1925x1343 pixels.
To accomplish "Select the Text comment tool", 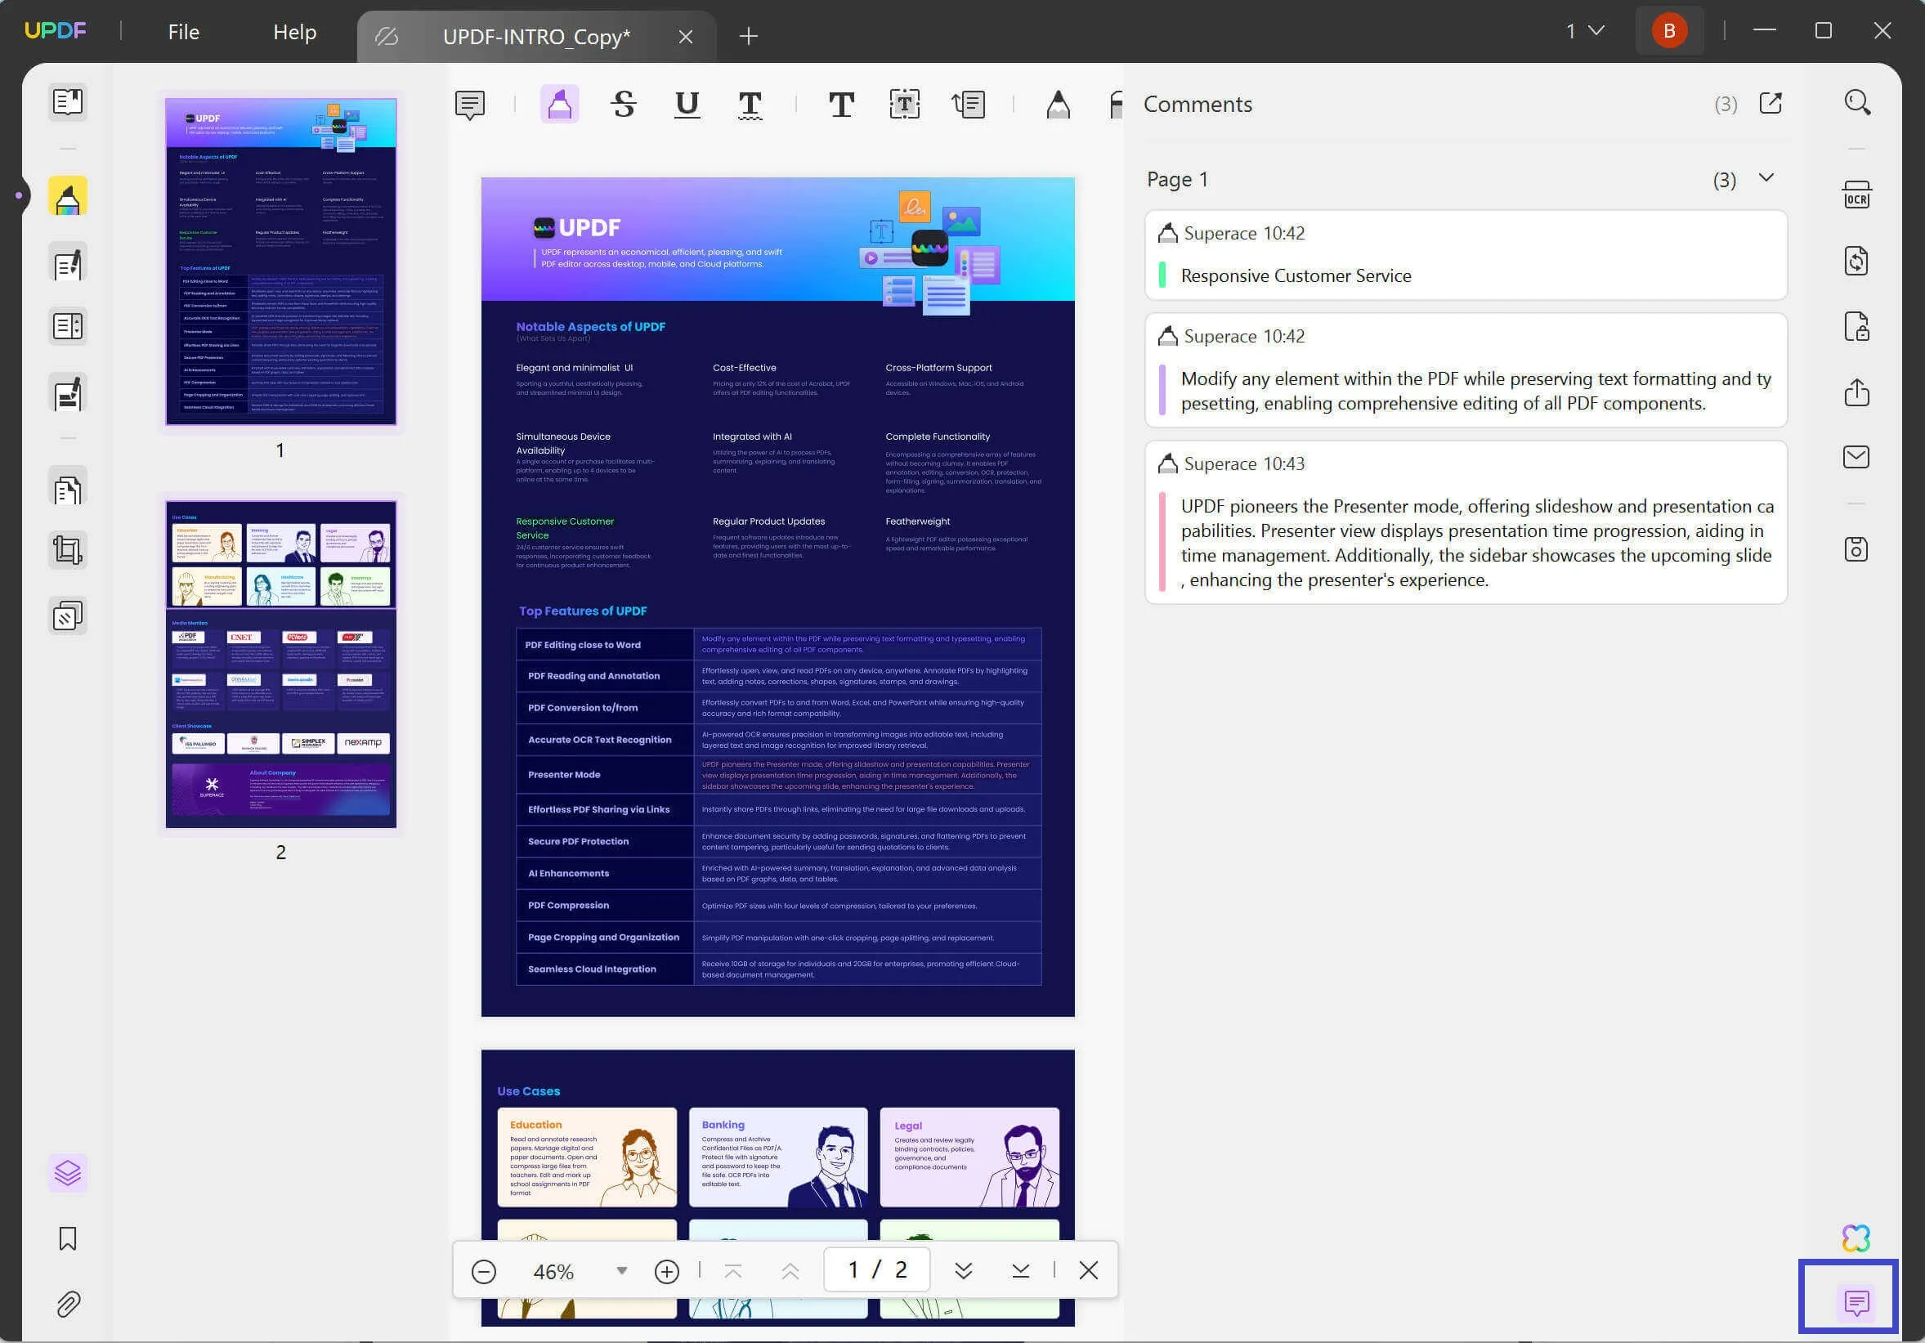I will pos(841,105).
